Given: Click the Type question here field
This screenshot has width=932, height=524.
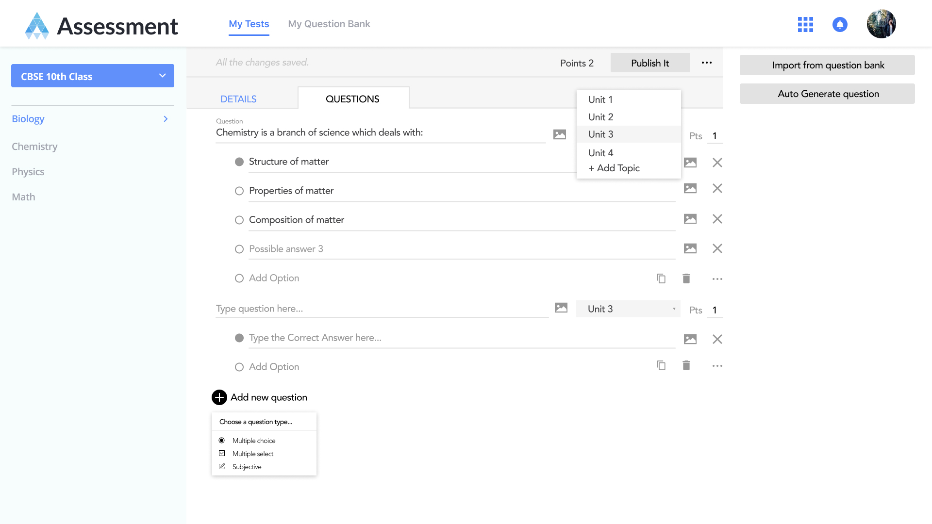Looking at the screenshot, I should coord(382,309).
